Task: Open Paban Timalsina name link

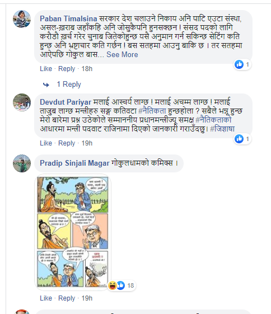Action: click(x=68, y=18)
